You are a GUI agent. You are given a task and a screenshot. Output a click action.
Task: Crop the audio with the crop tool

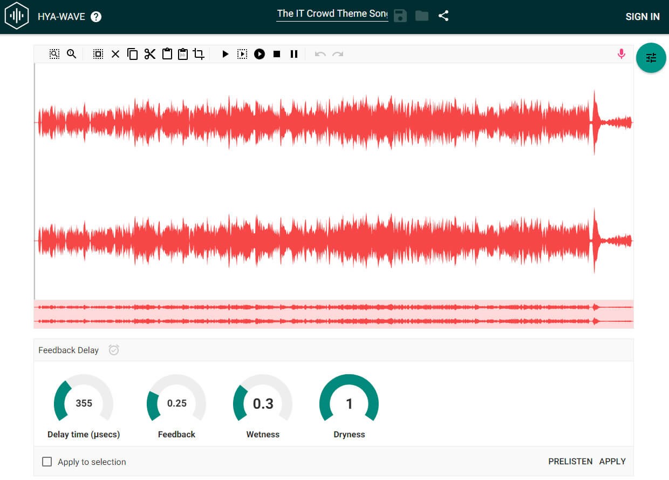tap(199, 54)
